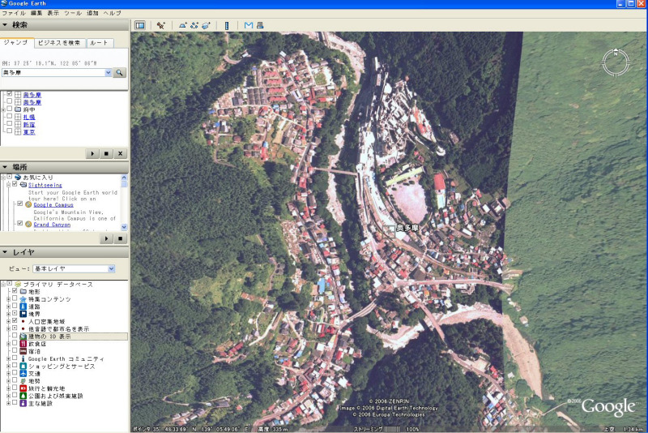Enable the 飲食店 layer checkbox

tap(15, 343)
